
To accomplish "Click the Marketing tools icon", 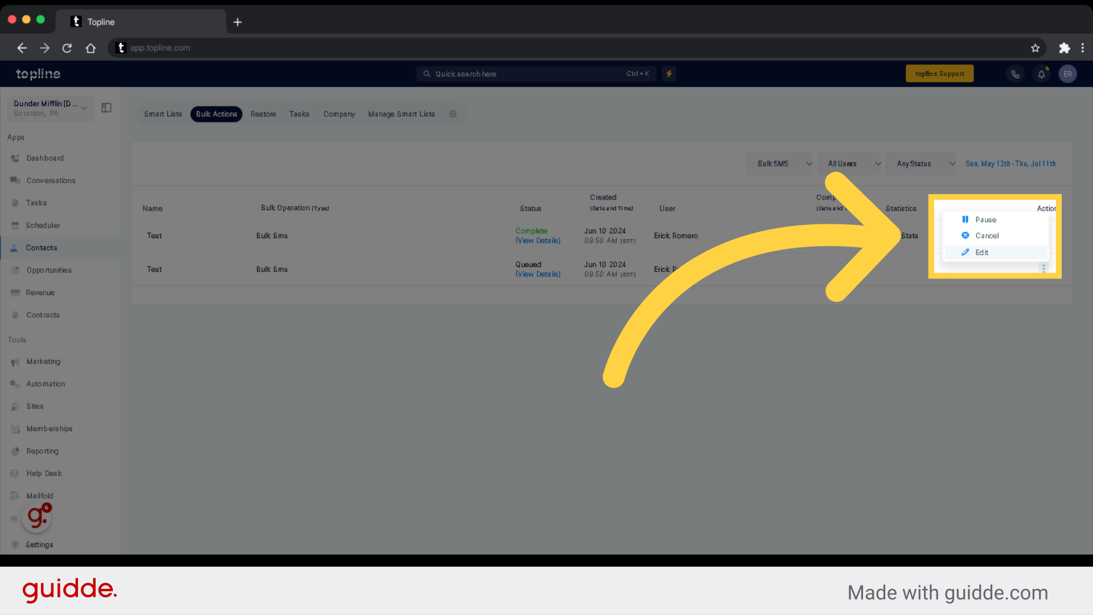I will pos(15,362).
